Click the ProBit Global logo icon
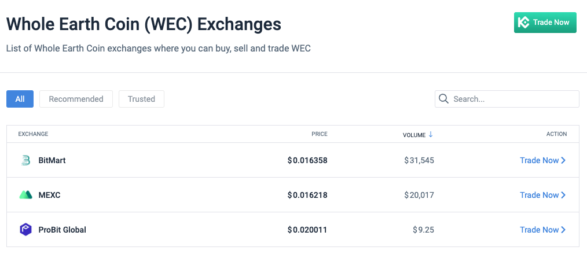 [25, 230]
